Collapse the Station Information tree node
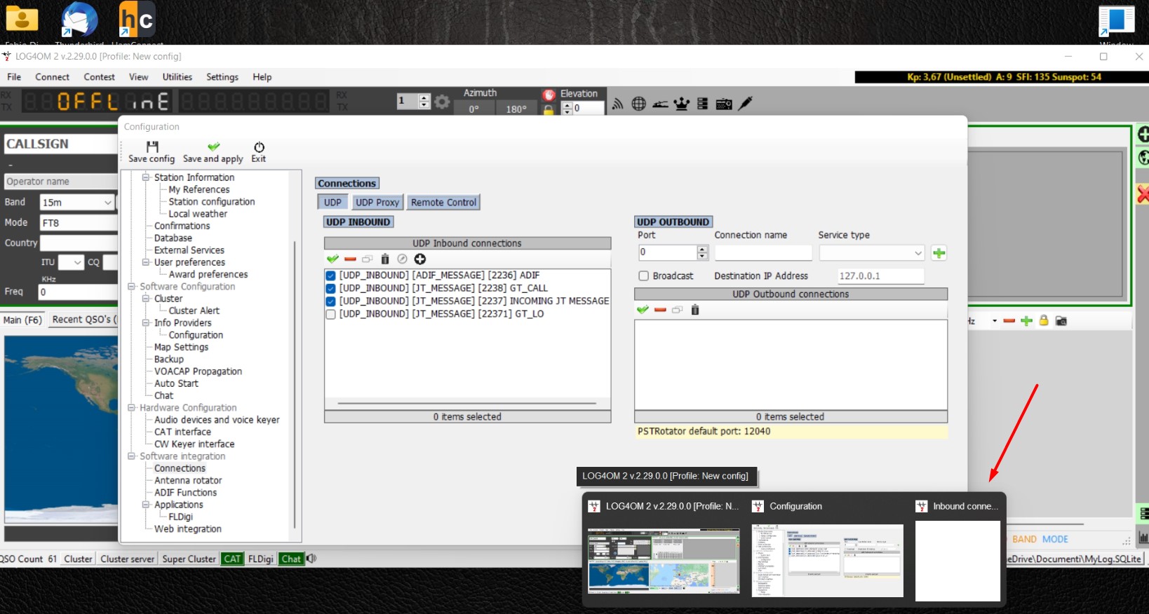Image resolution: width=1149 pixels, height=614 pixels. tap(146, 177)
